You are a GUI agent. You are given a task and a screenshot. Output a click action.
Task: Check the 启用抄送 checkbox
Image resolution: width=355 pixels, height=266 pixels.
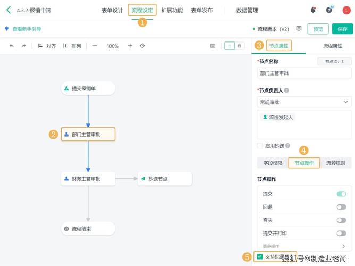[x=260, y=145]
